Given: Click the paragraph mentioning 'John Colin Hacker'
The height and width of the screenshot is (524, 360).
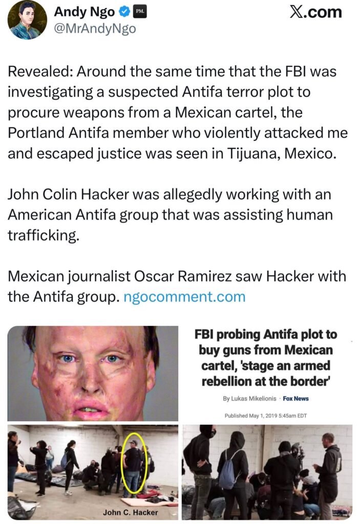Looking at the screenshot, I should [170, 214].
